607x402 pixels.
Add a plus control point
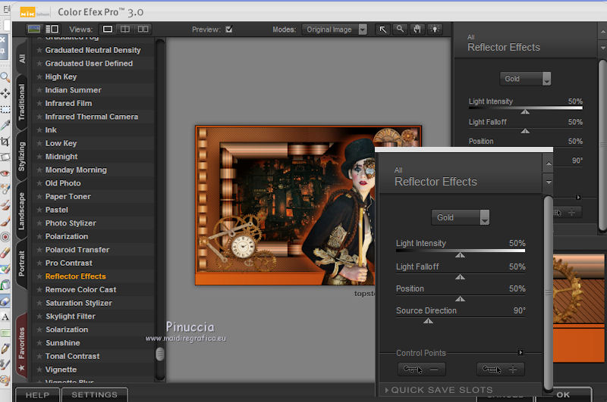(500, 369)
